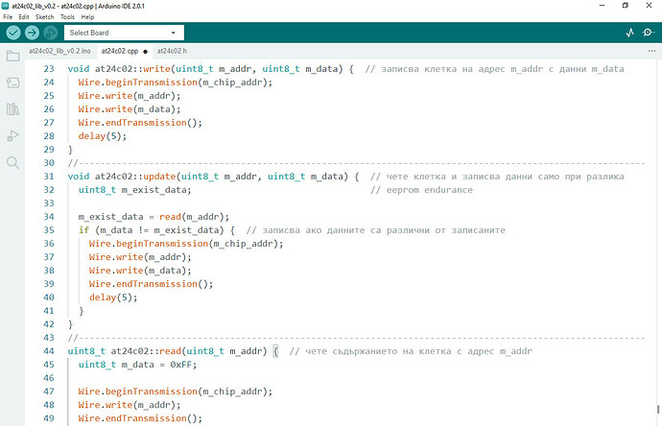The height and width of the screenshot is (426, 662).
Task: Open the Sketch menu
Action: point(44,17)
